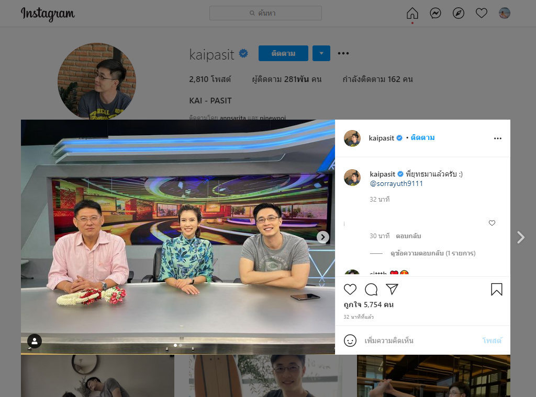Like the post with heart icon

click(350, 289)
